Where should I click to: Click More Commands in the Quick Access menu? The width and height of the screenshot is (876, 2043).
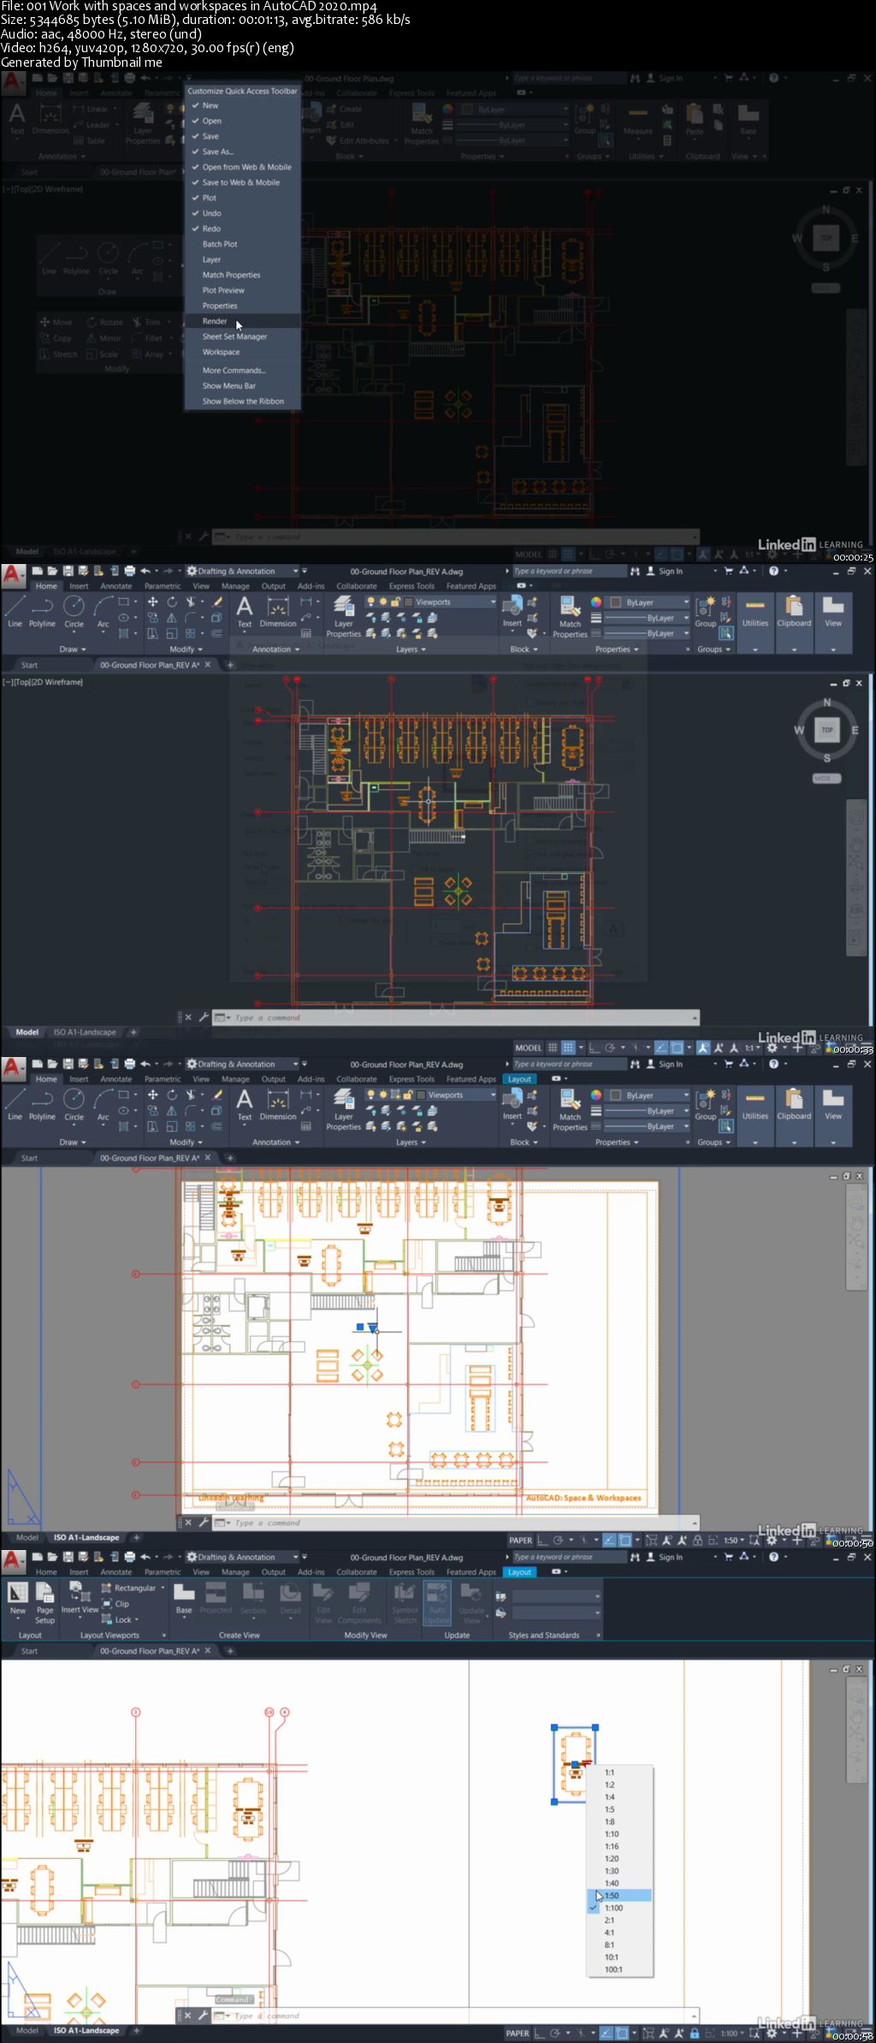[234, 371]
